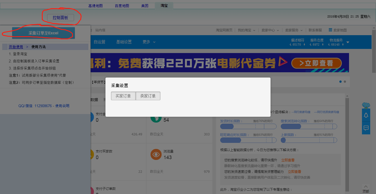Click the 浏览量 value 143
The width and height of the screenshot is (376, 194).
(x=168, y=157)
